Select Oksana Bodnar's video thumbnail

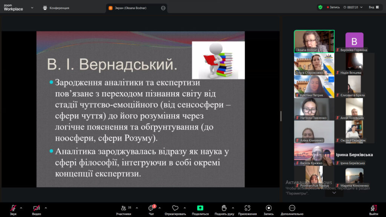pyautogui.click(x=314, y=41)
